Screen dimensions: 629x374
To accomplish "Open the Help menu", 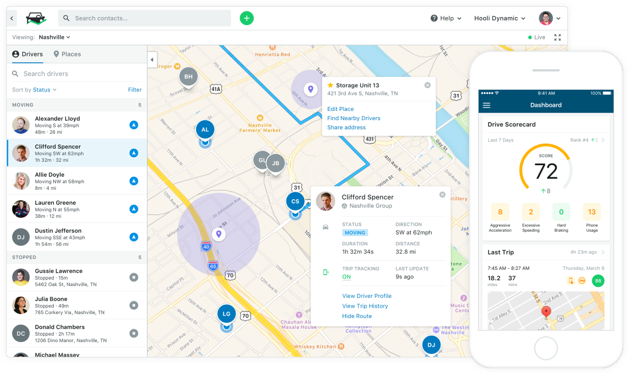I will (446, 18).
